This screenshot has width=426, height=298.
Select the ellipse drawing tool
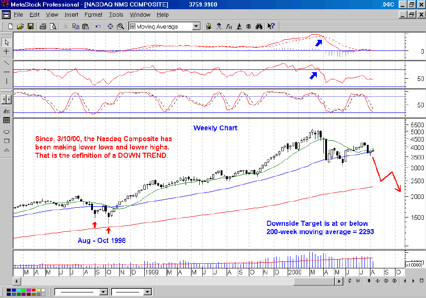pyautogui.click(x=6, y=132)
